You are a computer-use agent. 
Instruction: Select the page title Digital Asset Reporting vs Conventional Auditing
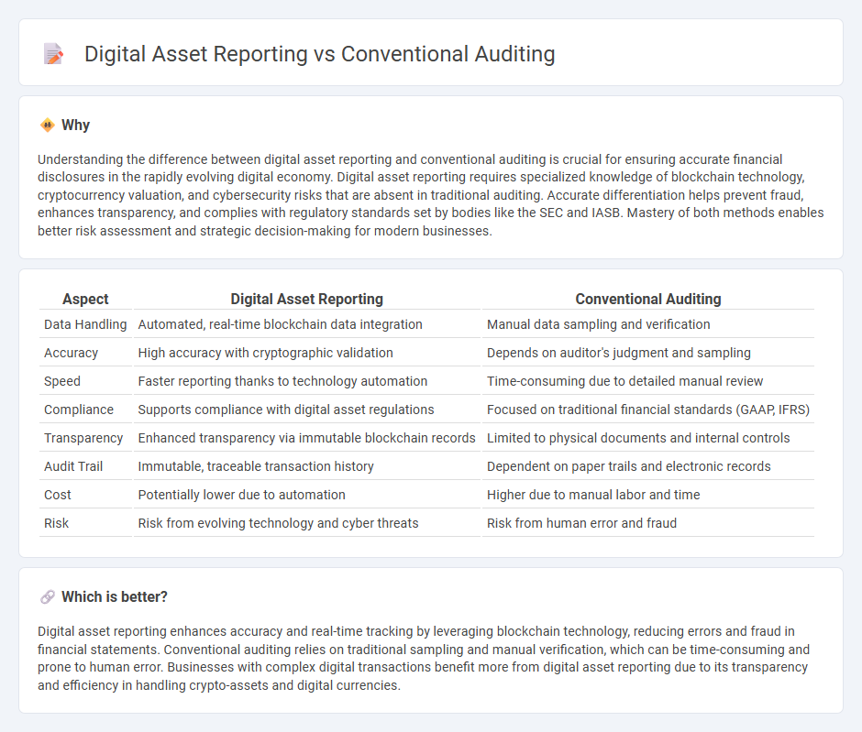point(319,54)
